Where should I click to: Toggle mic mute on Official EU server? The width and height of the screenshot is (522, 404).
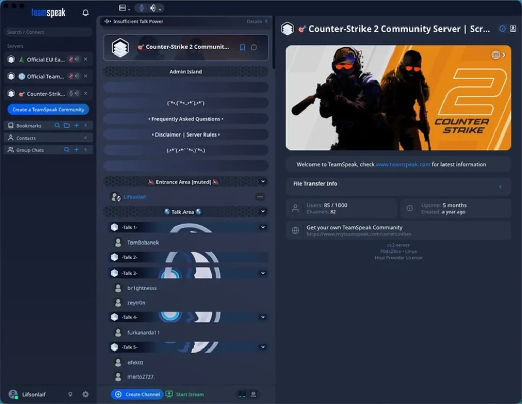71,59
